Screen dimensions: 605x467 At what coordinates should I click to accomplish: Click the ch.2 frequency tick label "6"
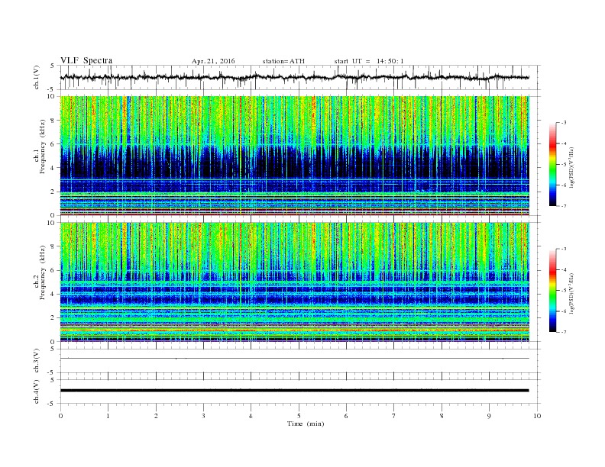[x=53, y=270]
